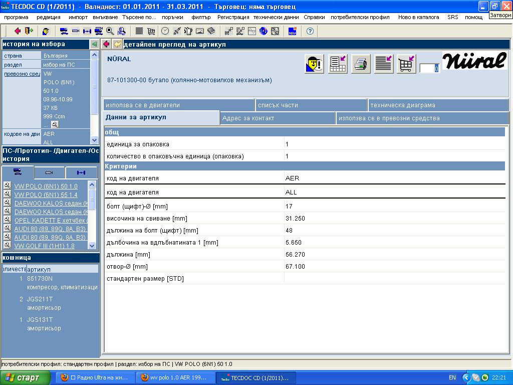Click the magnifier search icon in toolbar
513x385 pixels.
110,31
